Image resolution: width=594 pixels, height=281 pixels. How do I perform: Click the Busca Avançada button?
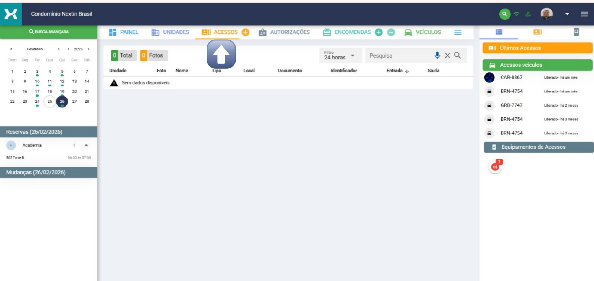click(x=49, y=32)
